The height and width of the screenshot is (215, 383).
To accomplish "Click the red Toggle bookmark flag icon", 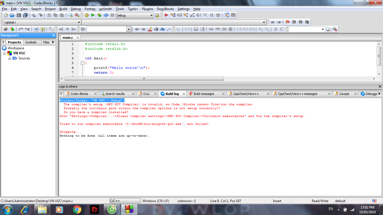I will (287, 22).
